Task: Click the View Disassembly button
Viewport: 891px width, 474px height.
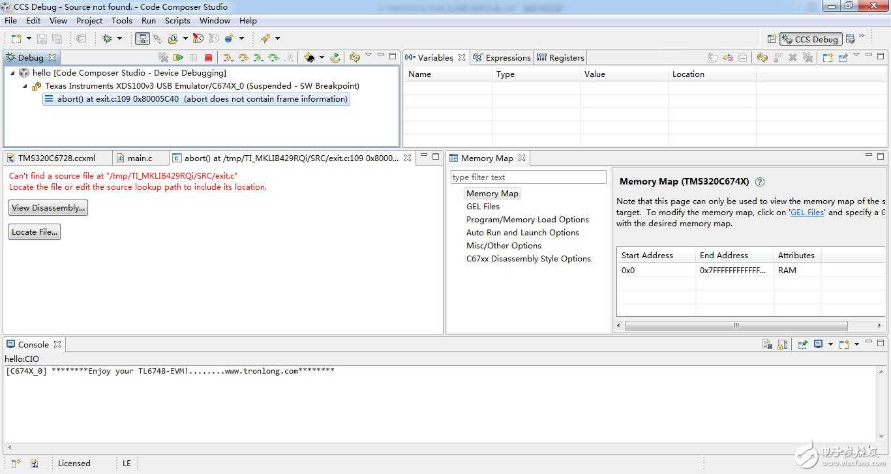Action: coord(48,207)
